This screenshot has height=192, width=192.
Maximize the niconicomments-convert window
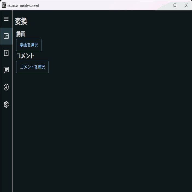pyautogui.click(x=175, y=5)
